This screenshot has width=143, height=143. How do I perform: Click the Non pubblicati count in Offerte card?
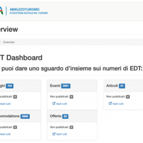click(x=71, y=127)
